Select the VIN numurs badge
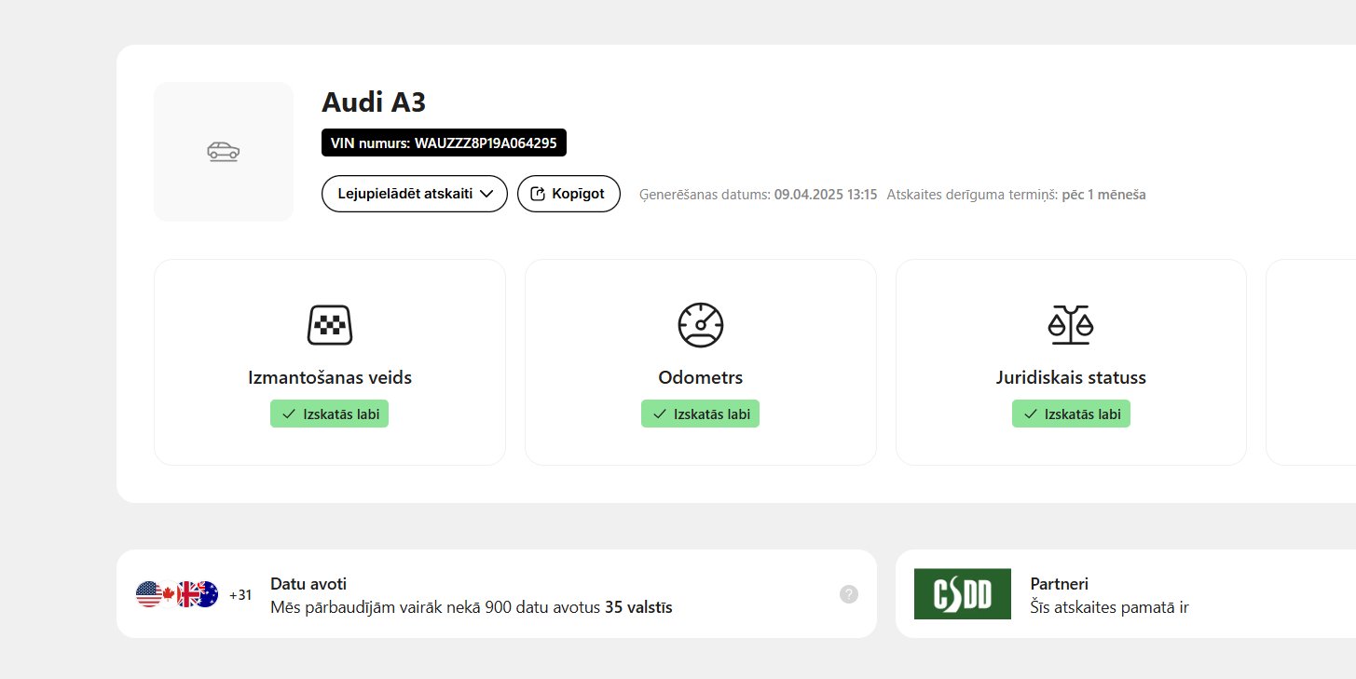Screen dimensions: 1356x679 (x=444, y=143)
